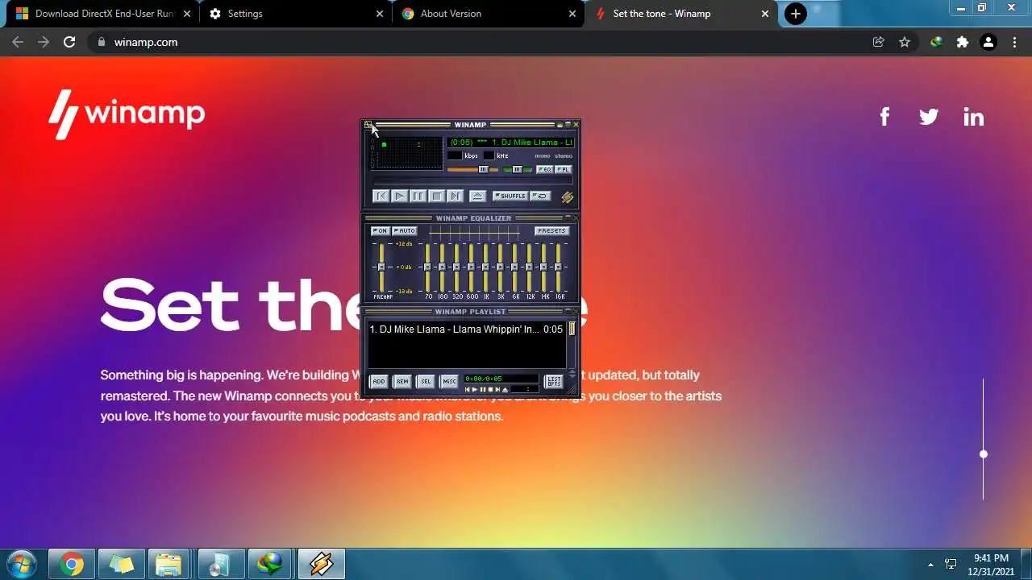Switch to the About Version tab
Image resolution: width=1032 pixels, height=580 pixels.
coord(488,14)
